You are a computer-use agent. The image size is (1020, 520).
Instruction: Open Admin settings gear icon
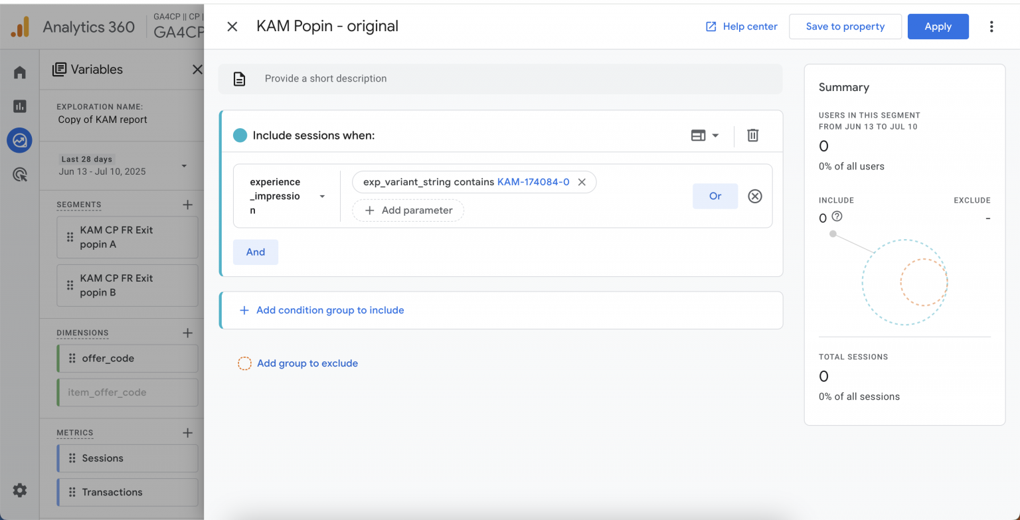click(20, 491)
